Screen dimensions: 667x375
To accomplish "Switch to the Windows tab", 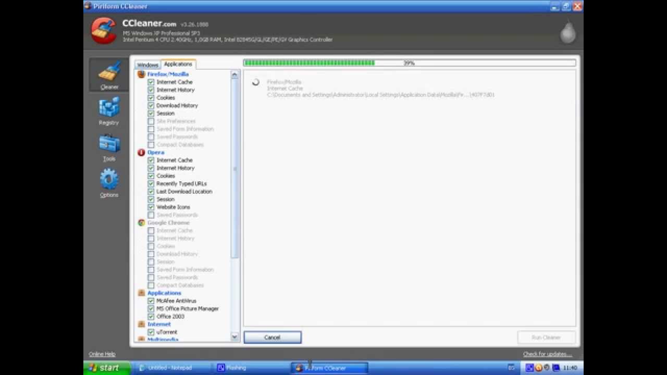I will tap(147, 65).
